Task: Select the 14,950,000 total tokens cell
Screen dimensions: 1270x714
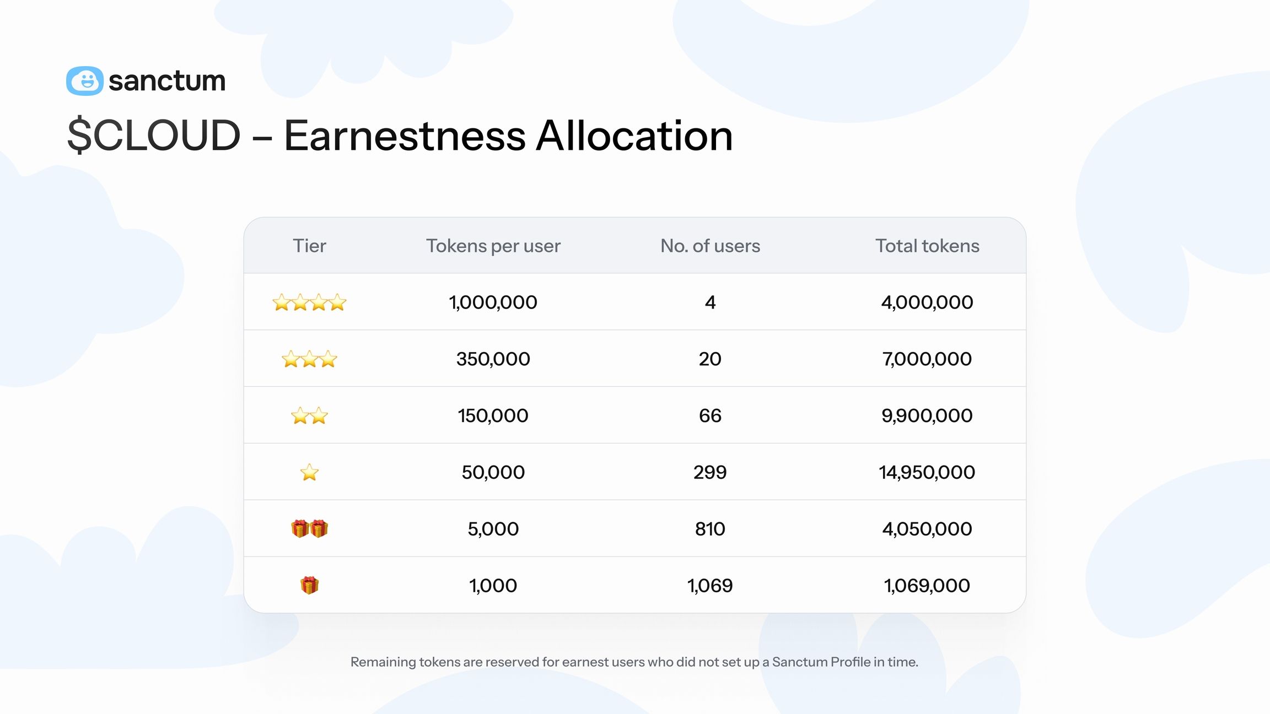Action: pyautogui.click(x=927, y=472)
